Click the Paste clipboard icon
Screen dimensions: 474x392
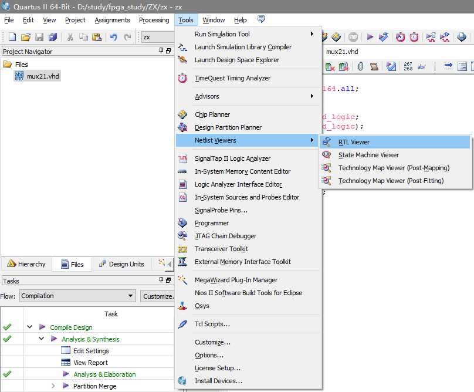97,37
